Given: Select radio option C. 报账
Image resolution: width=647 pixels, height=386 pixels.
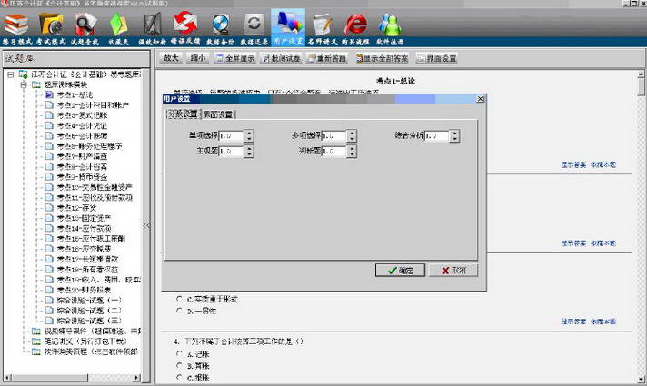Looking at the screenshot, I should 180,377.
